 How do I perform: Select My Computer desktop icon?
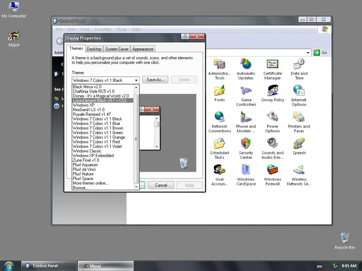click(14, 6)
